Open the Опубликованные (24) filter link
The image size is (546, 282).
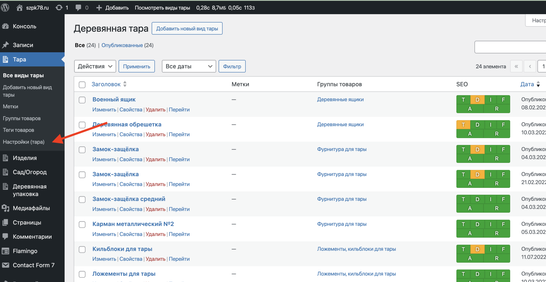[x=127, y=45]
